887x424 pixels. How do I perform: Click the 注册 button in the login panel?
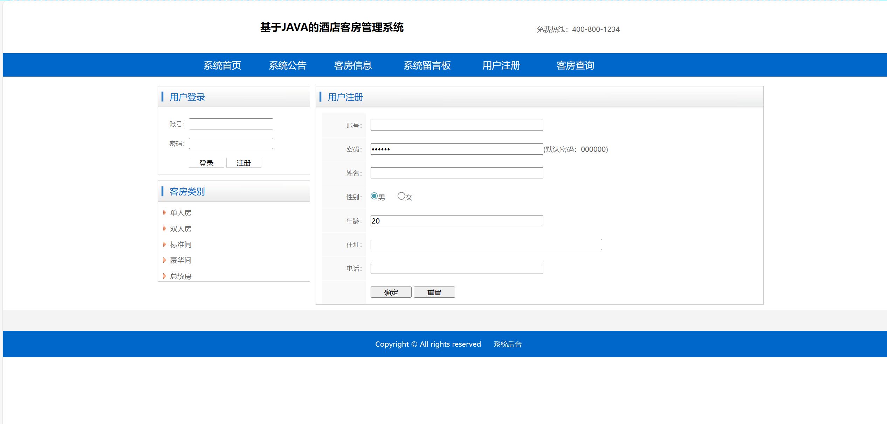pyautogui.click(x=243, y=163)
